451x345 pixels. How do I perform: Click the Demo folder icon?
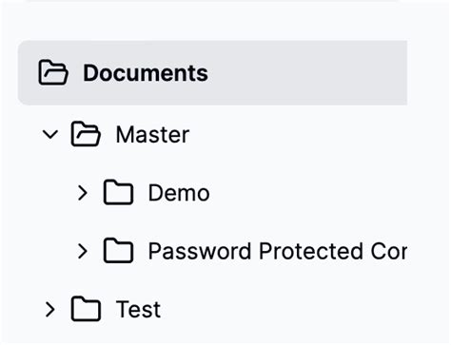click(x=118, y=192)
